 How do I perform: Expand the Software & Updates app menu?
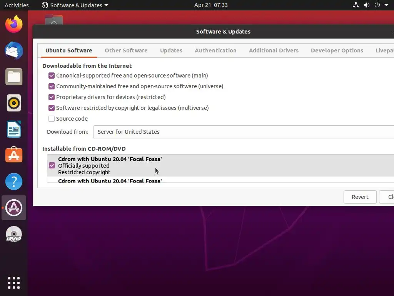(75, 5)
